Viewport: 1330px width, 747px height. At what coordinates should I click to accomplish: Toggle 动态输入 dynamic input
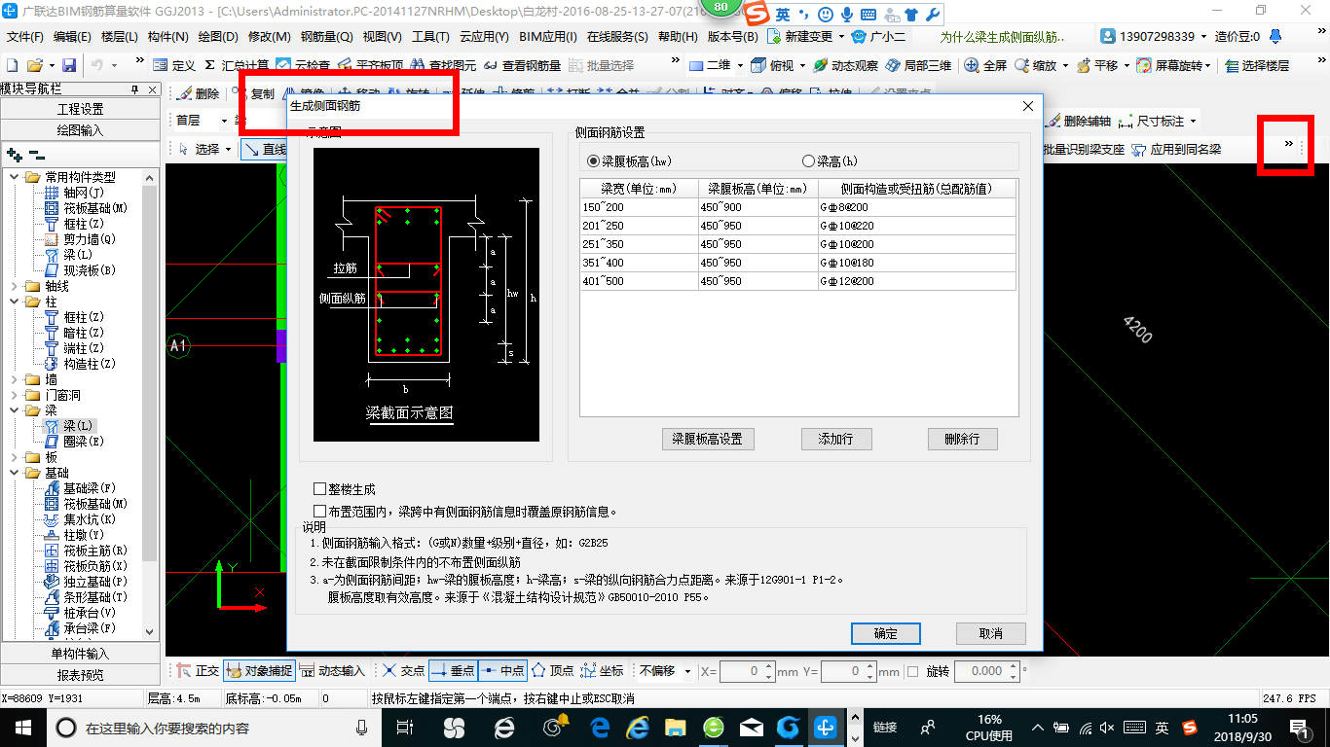pos(332,671)
